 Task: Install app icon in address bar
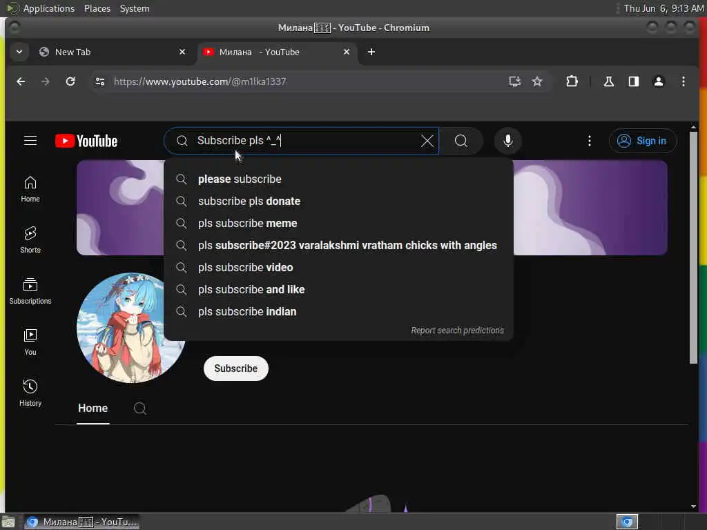click(514, 81)
